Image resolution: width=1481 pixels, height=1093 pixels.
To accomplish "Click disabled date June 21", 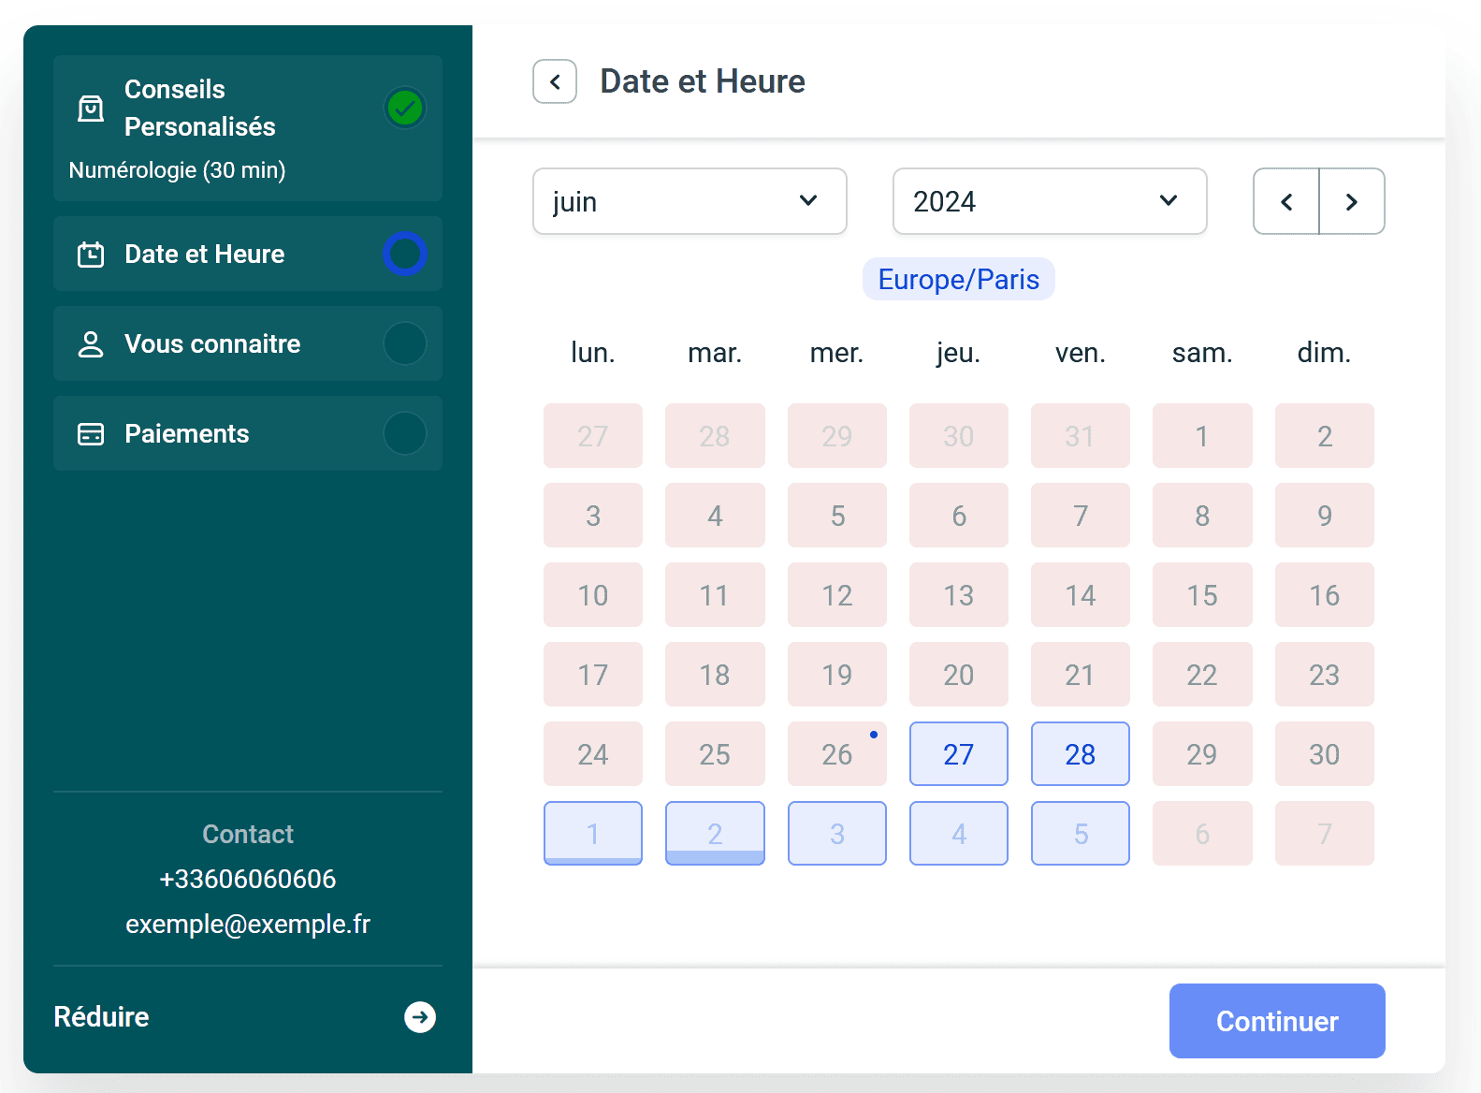I will pyautogui.click(x=1081, y=674).
